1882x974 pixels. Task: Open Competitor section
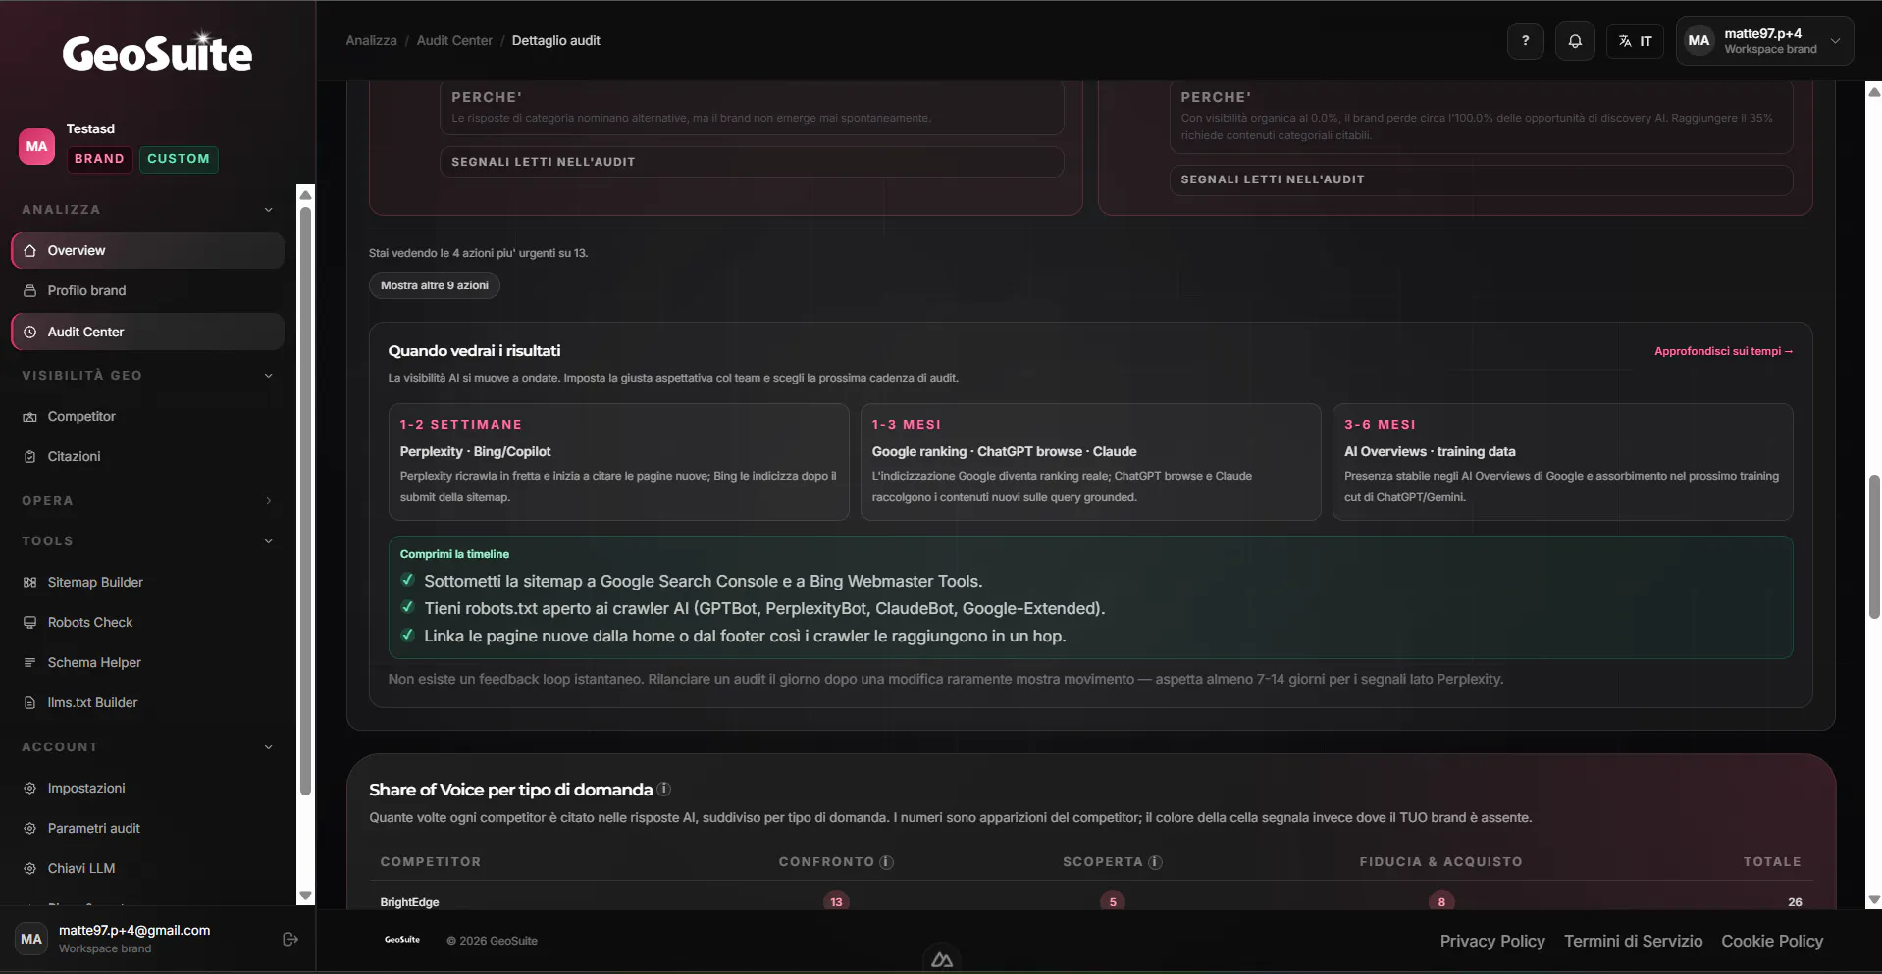tap(148, 416)
